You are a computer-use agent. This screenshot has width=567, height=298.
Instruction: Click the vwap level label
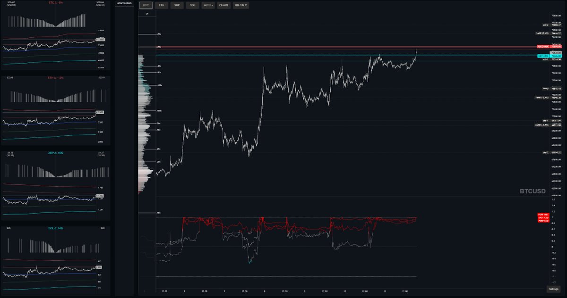coord(545,88)
